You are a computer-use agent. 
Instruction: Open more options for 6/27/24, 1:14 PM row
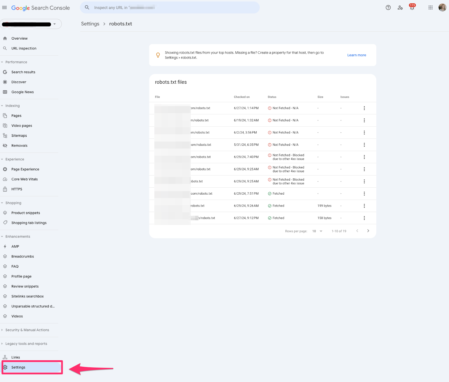click(x=364, y=108)
